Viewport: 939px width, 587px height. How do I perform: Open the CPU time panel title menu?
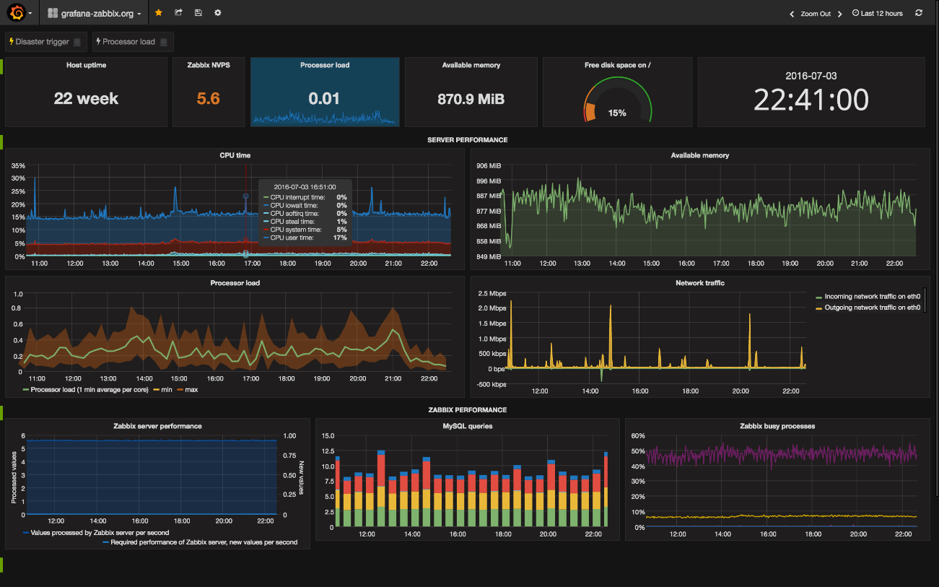point(235,155)
